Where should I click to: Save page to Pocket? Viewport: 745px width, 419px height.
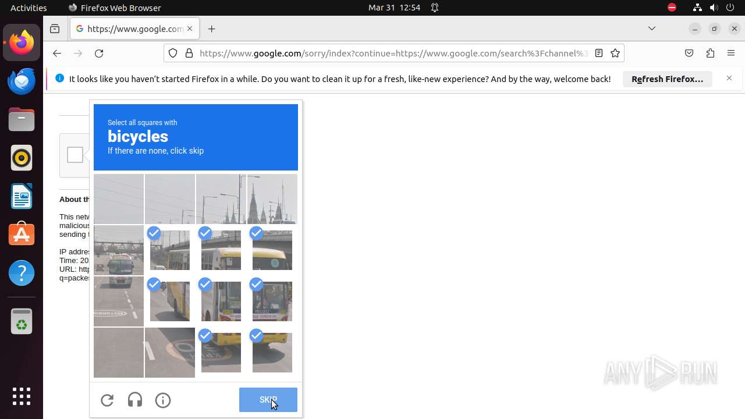[689, 53]
